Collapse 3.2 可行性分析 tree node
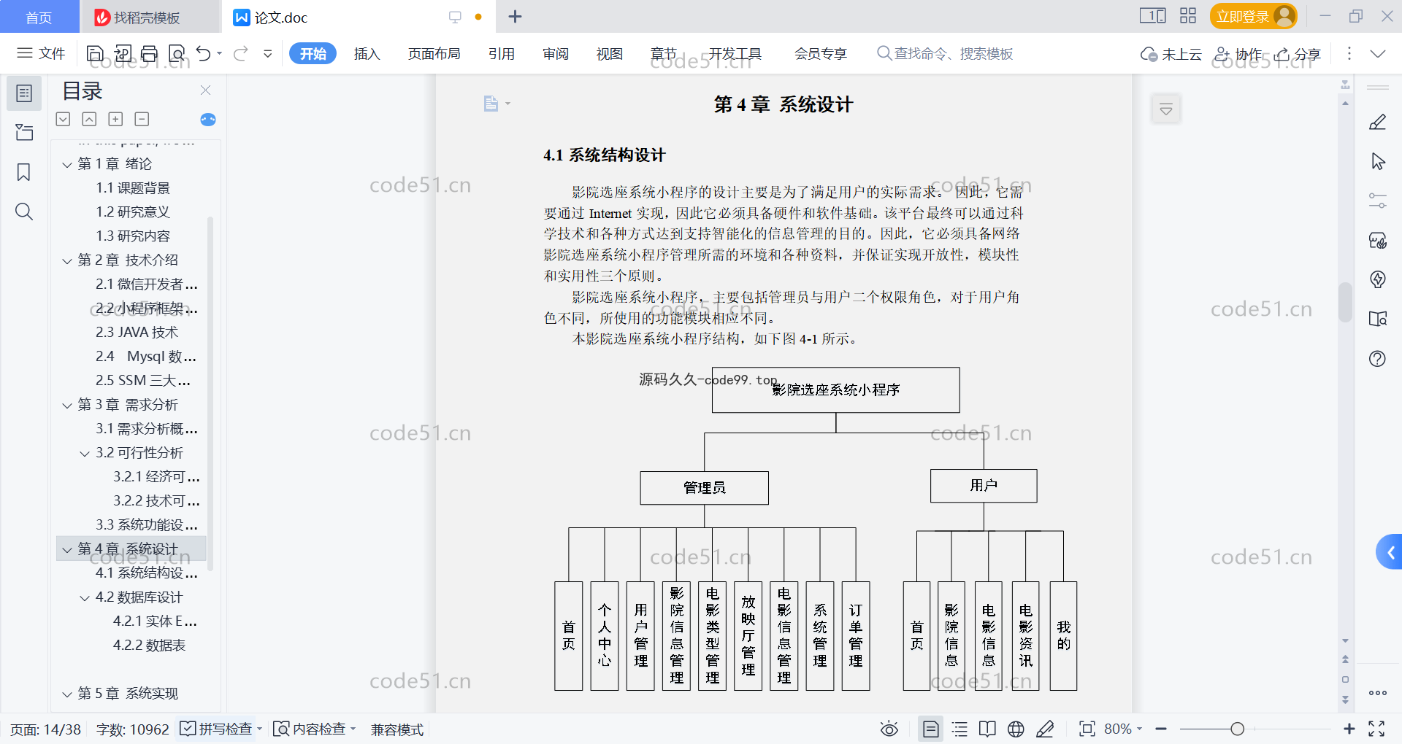 coord(85,453)
